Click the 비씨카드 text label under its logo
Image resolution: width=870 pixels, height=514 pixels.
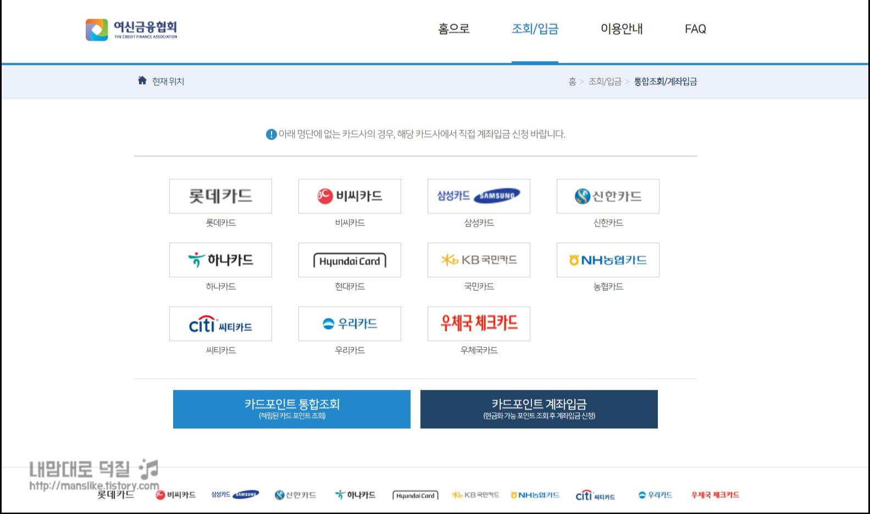(350, 223)
